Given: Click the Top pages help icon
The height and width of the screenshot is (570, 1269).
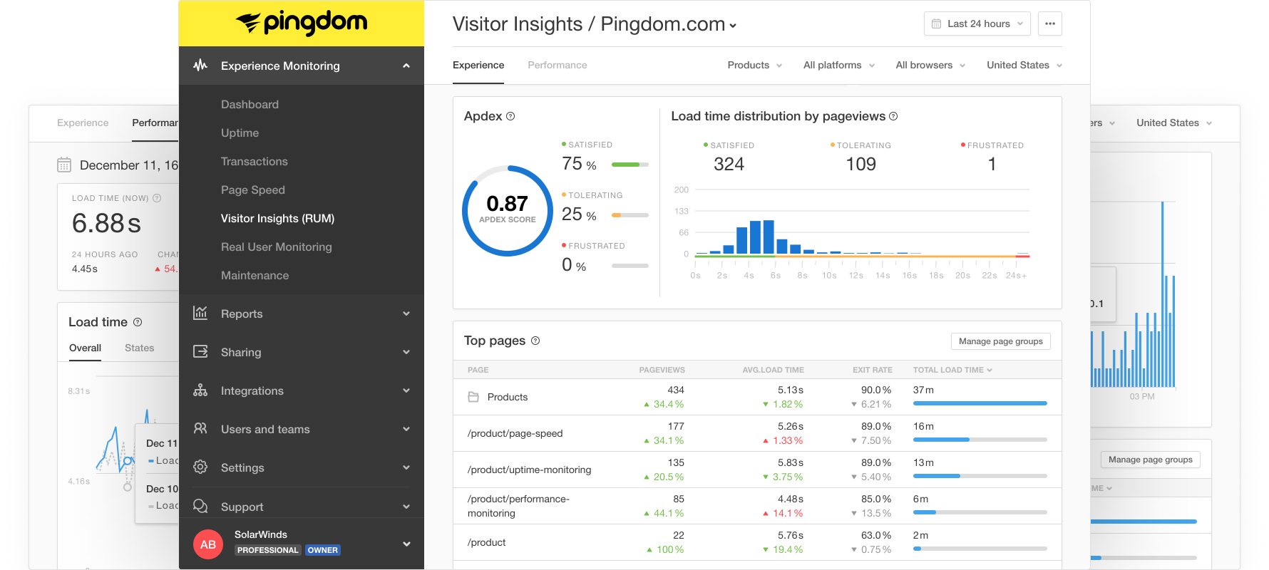Looking at the screenshot, I should tap(535, 341).
